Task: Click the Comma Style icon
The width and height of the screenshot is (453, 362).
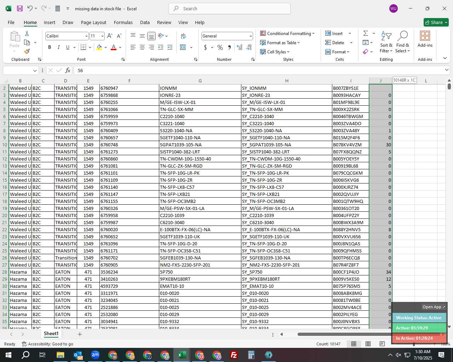Action: click(x=229, y=47)
